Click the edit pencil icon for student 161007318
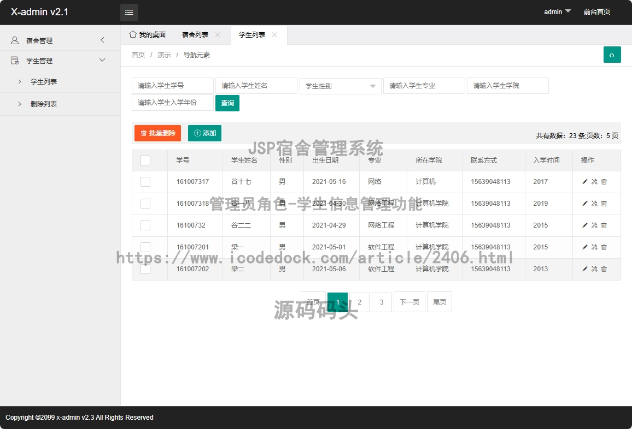Screen dimensions: 632x429 [x=585, y=203]
